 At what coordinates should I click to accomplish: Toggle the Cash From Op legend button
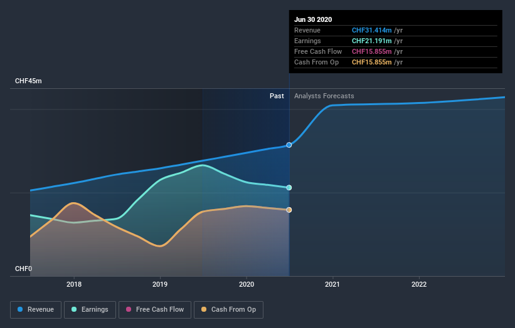click(228, 310)
